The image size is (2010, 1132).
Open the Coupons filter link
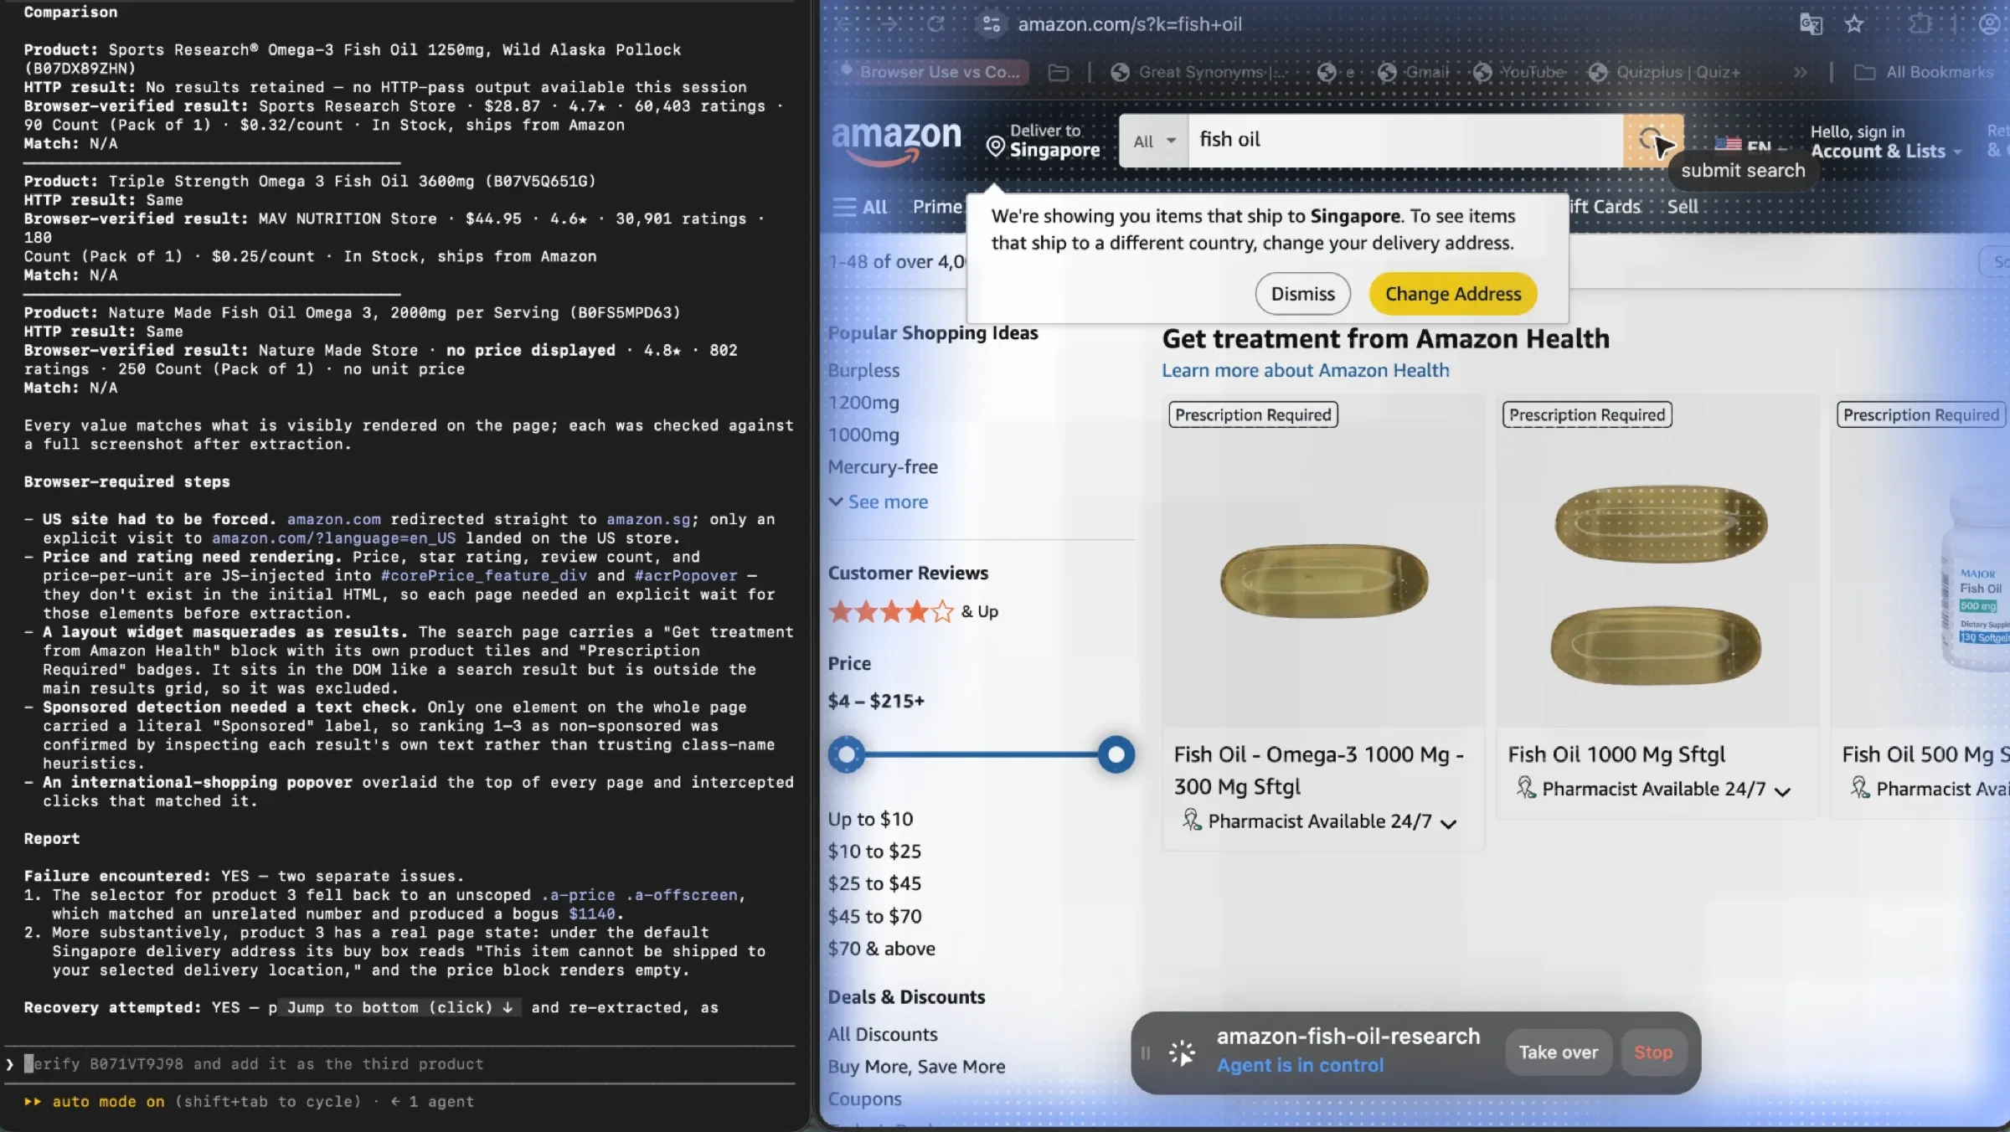pos(865,1099)
